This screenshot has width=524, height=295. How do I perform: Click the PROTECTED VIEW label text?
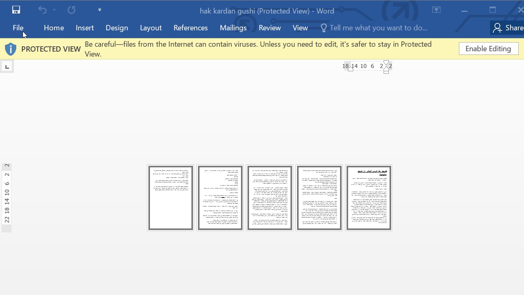(x=51, y=49)
